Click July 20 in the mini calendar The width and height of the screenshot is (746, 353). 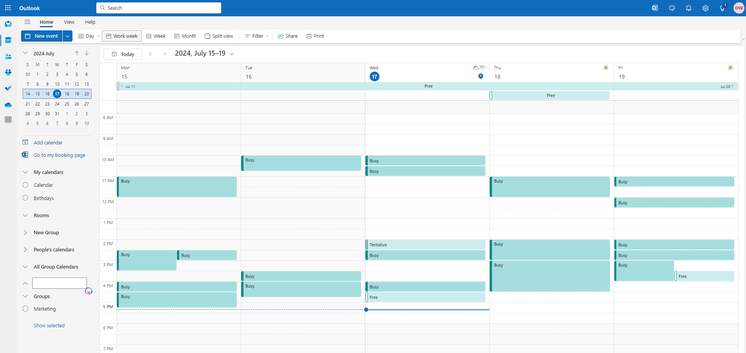click(86, 93)
